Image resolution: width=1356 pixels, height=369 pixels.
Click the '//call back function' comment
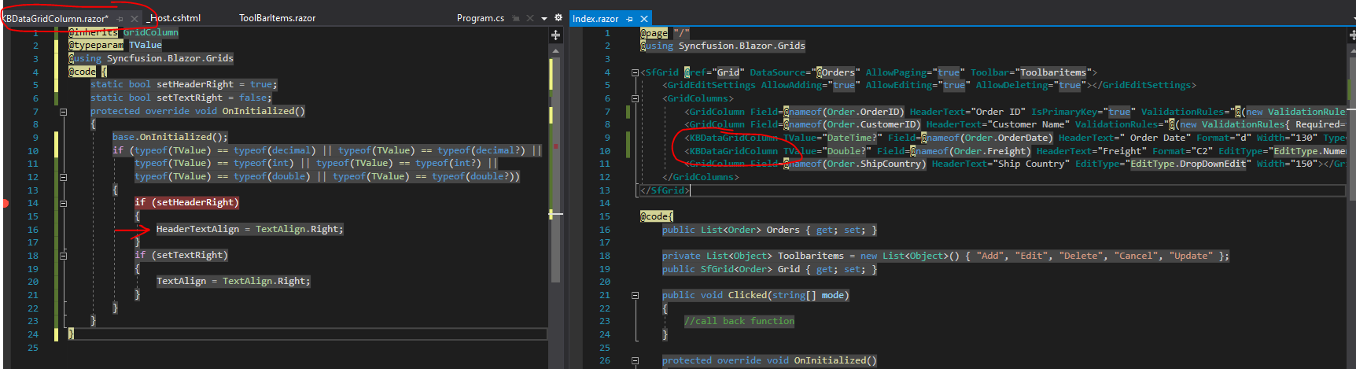coord(739,321)
